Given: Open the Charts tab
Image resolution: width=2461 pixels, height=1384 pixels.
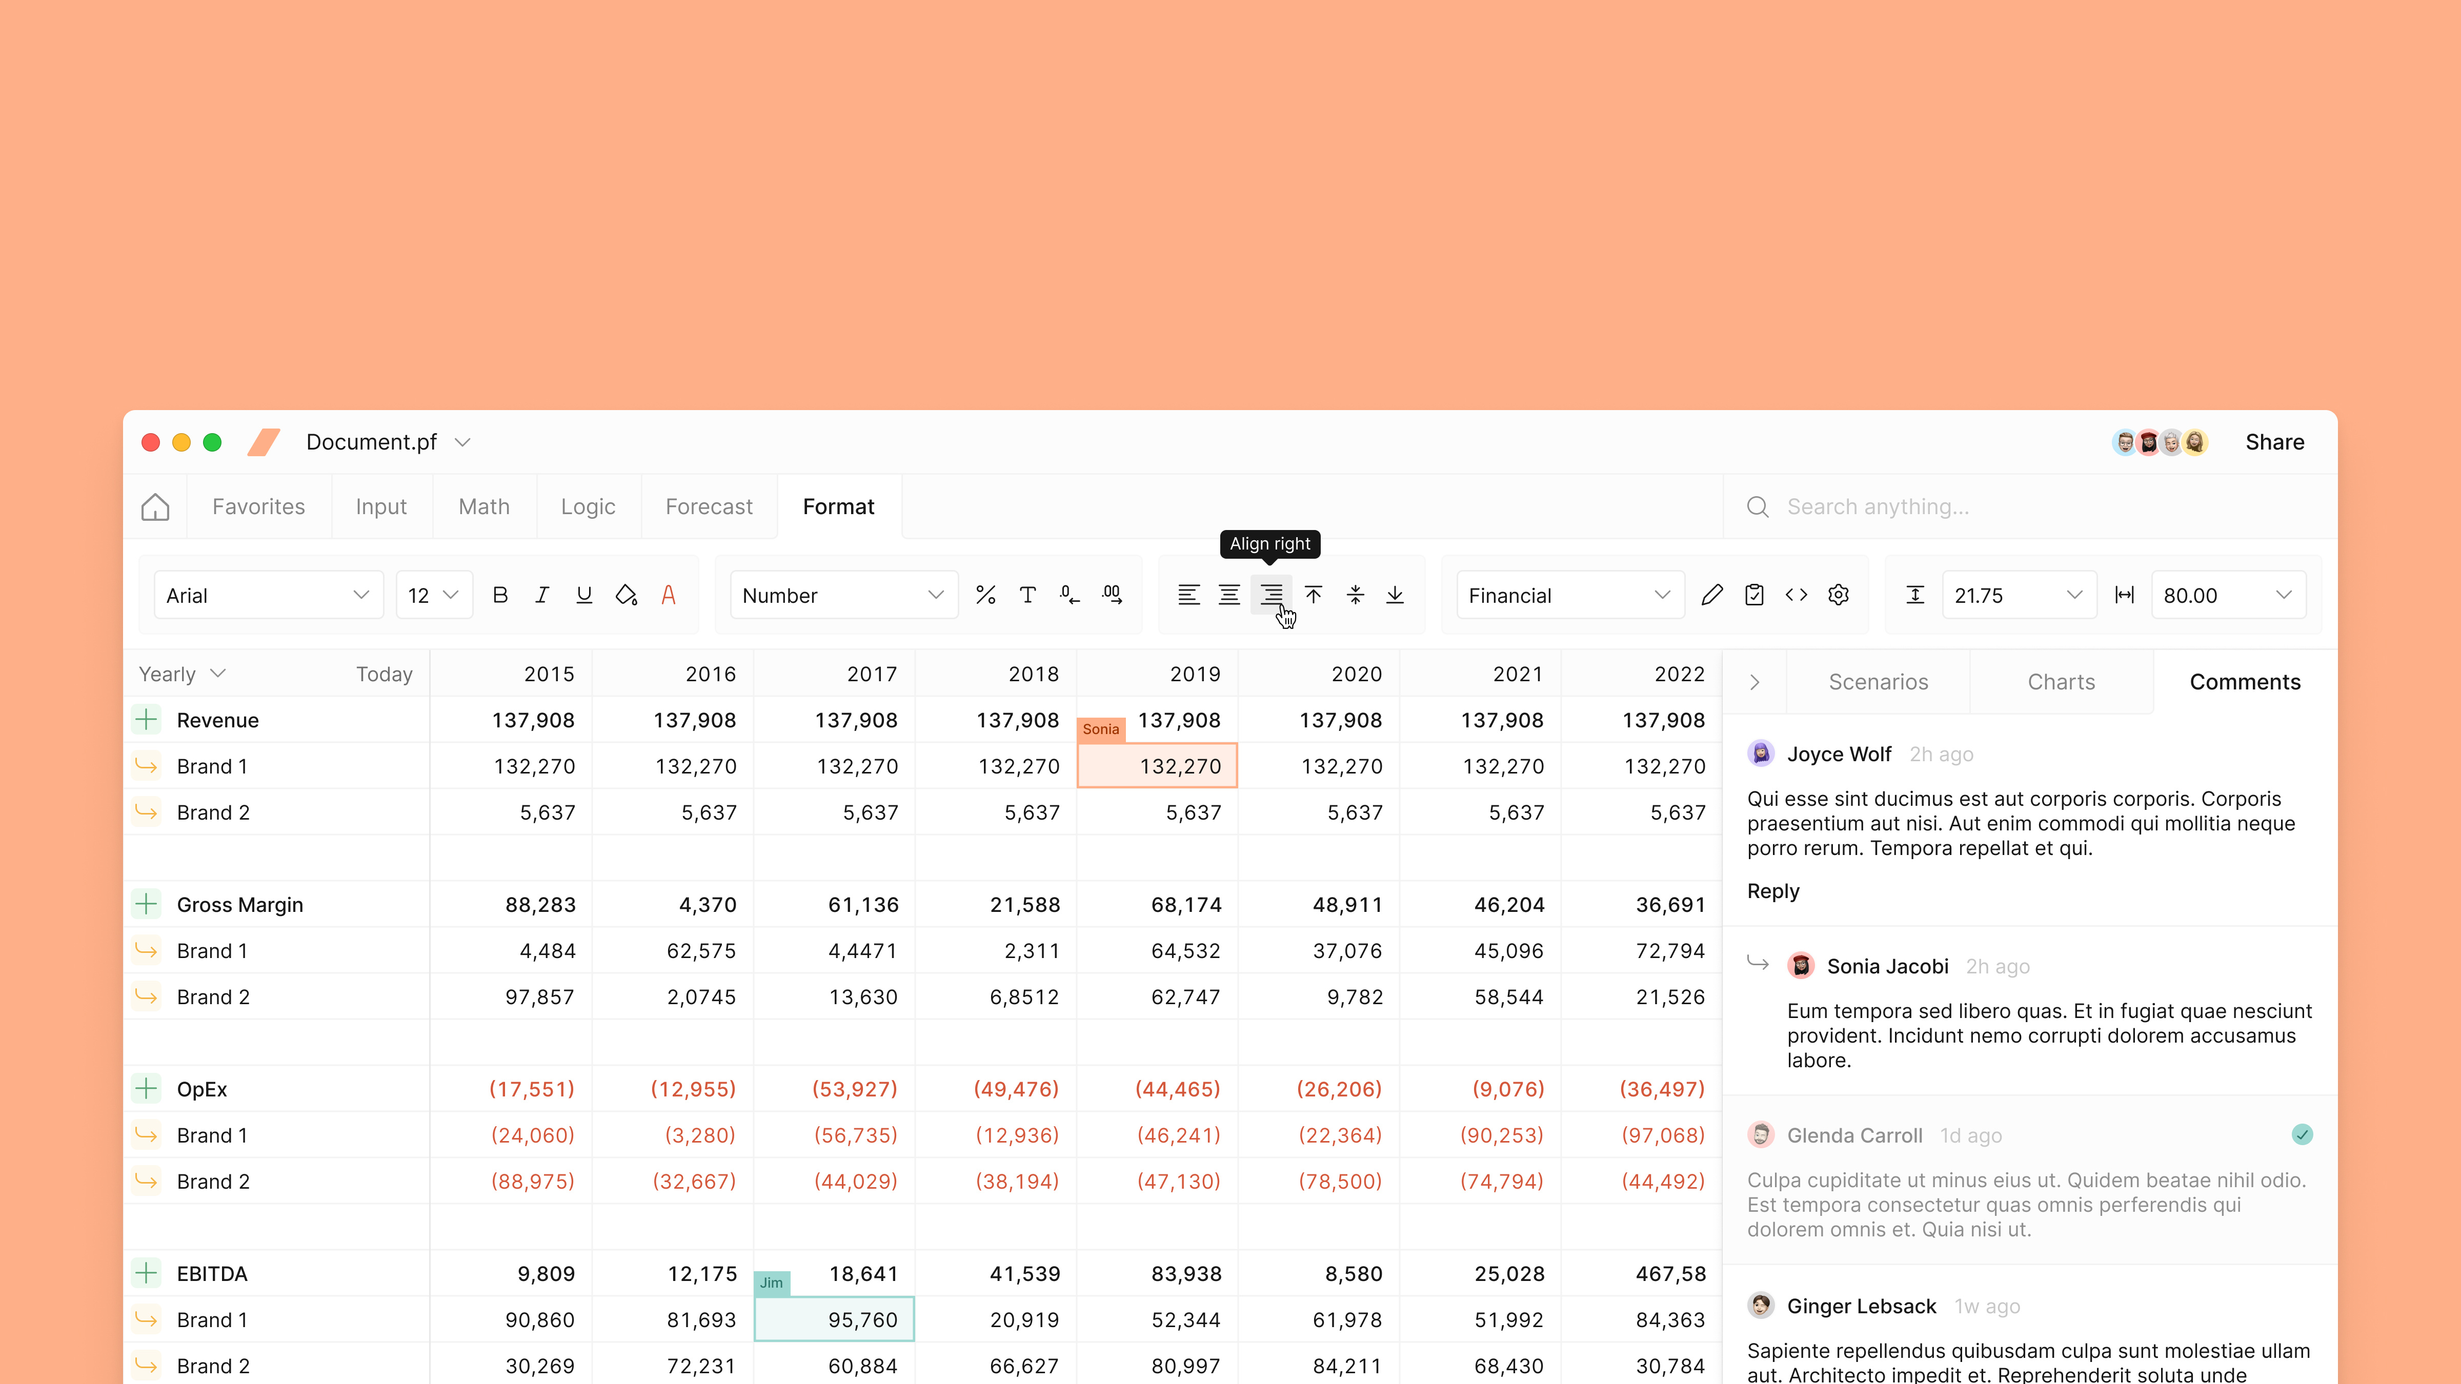Looking at the screenshot, I should click(2061, 682).
